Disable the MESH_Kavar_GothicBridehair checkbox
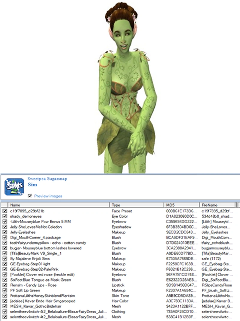Image resolution: width=240 pixels, height=321 pixels. pos(4,306)
